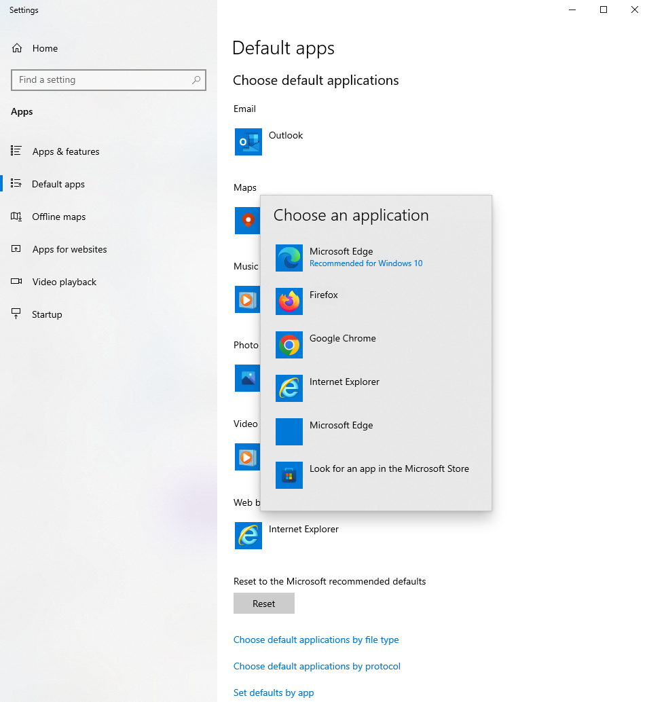Select the Apps for websites icon
Image resolution: width=647 pixels, height=702 pixels.
click(16, 249)
